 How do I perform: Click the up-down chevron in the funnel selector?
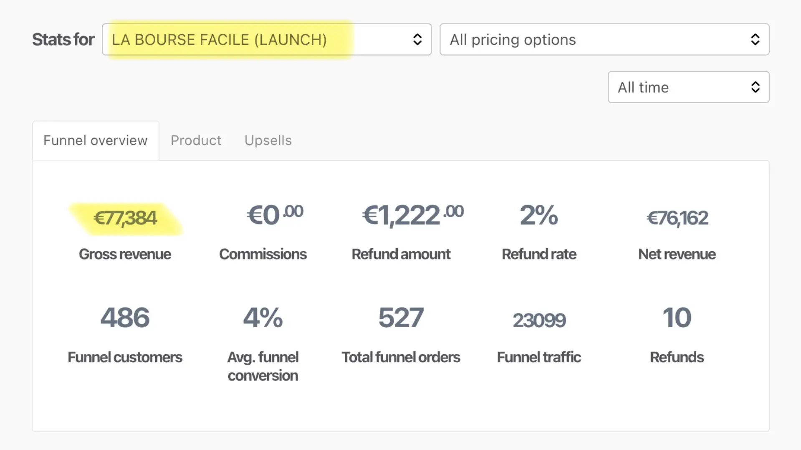[x=417, y=40]
